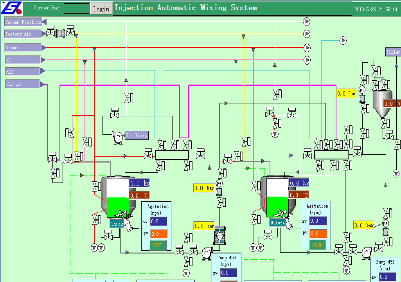401x282 pixels.
Task: Click the Vacuum Pipeline outlet arrow
Action: pyautogui.click(x=307, y=21)
